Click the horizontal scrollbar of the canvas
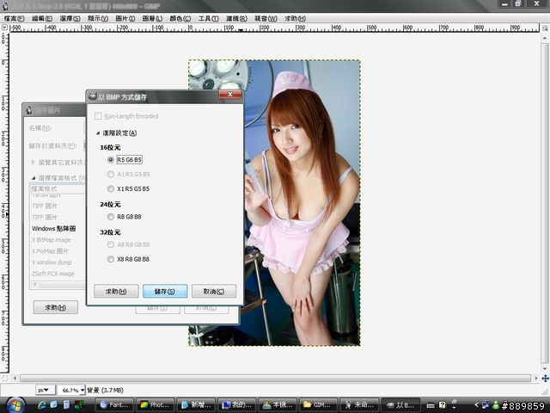The width and height of the screenshot is (550, 413). pyautogui.click(x=275, y=379)
